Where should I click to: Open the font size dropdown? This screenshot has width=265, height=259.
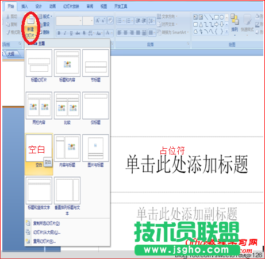click(91, 21)
